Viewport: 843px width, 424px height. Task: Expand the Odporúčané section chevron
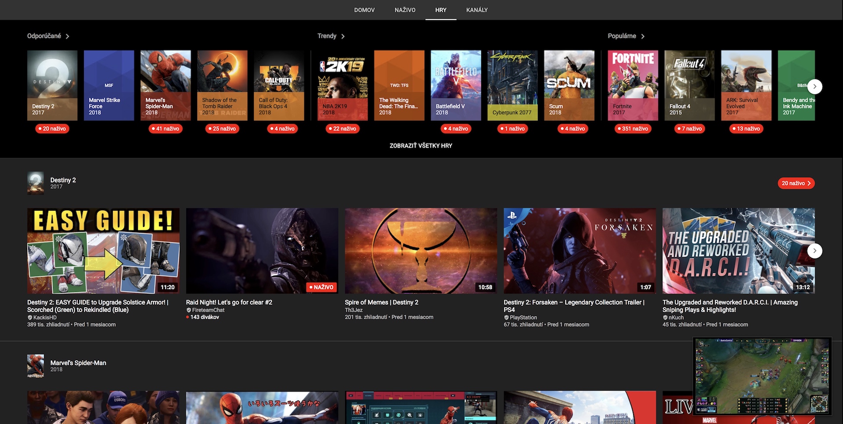pos(67,36)
